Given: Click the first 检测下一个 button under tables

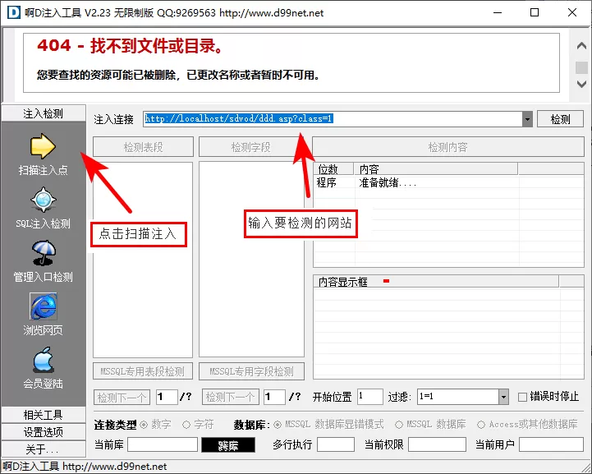Looking at the screenshot, I should [x=122, y=397].
